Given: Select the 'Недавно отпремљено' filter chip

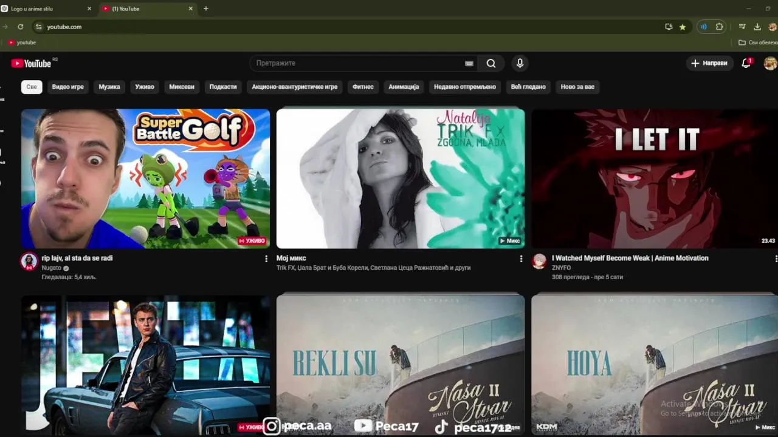Looking at the screenshot, I should pyautogui.click(x=465, y=87).
